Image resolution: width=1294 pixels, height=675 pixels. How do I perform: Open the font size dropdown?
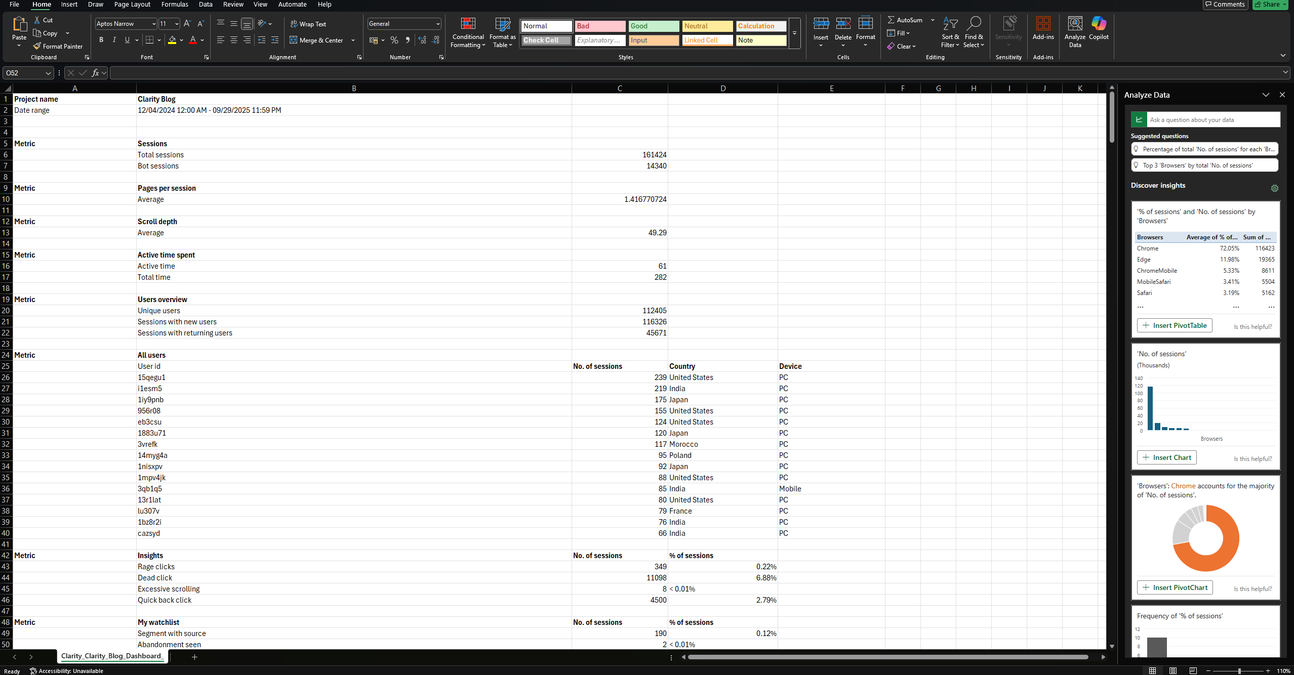click(177, 24)
